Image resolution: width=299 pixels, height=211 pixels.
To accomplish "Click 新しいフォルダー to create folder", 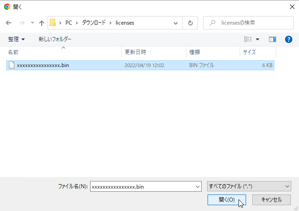I will (x=55, y=39).
